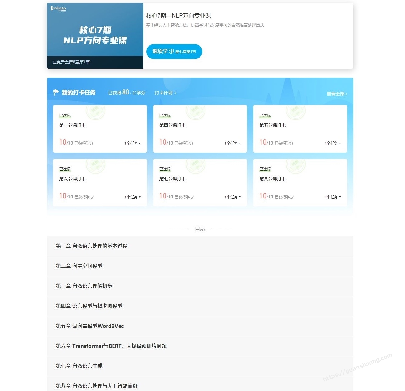
Task: Open the course banner thumbnail 核心7期
Action: click(95, 36)
